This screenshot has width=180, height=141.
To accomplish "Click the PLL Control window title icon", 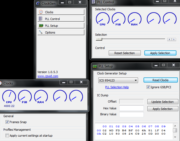I will point(94,2).
